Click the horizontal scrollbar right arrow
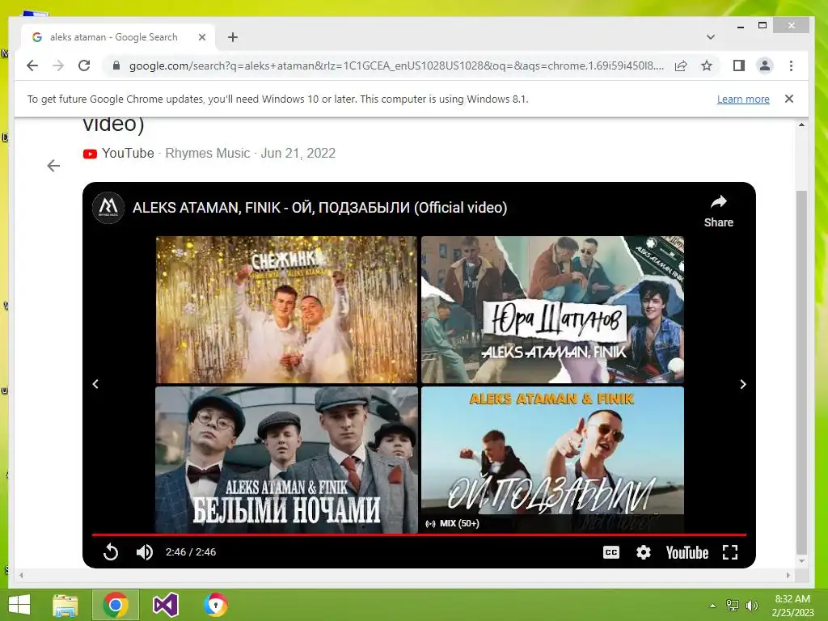Image resolution: width=828 pixels, height=621 pixels. click(788, 575)
